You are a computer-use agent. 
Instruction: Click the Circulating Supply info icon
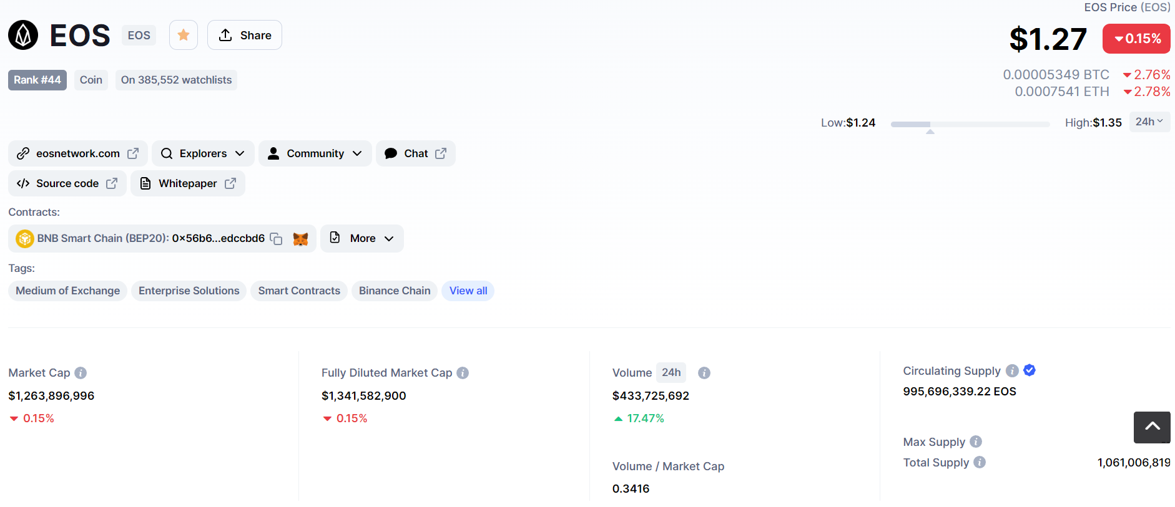[x=1013, y=371]
